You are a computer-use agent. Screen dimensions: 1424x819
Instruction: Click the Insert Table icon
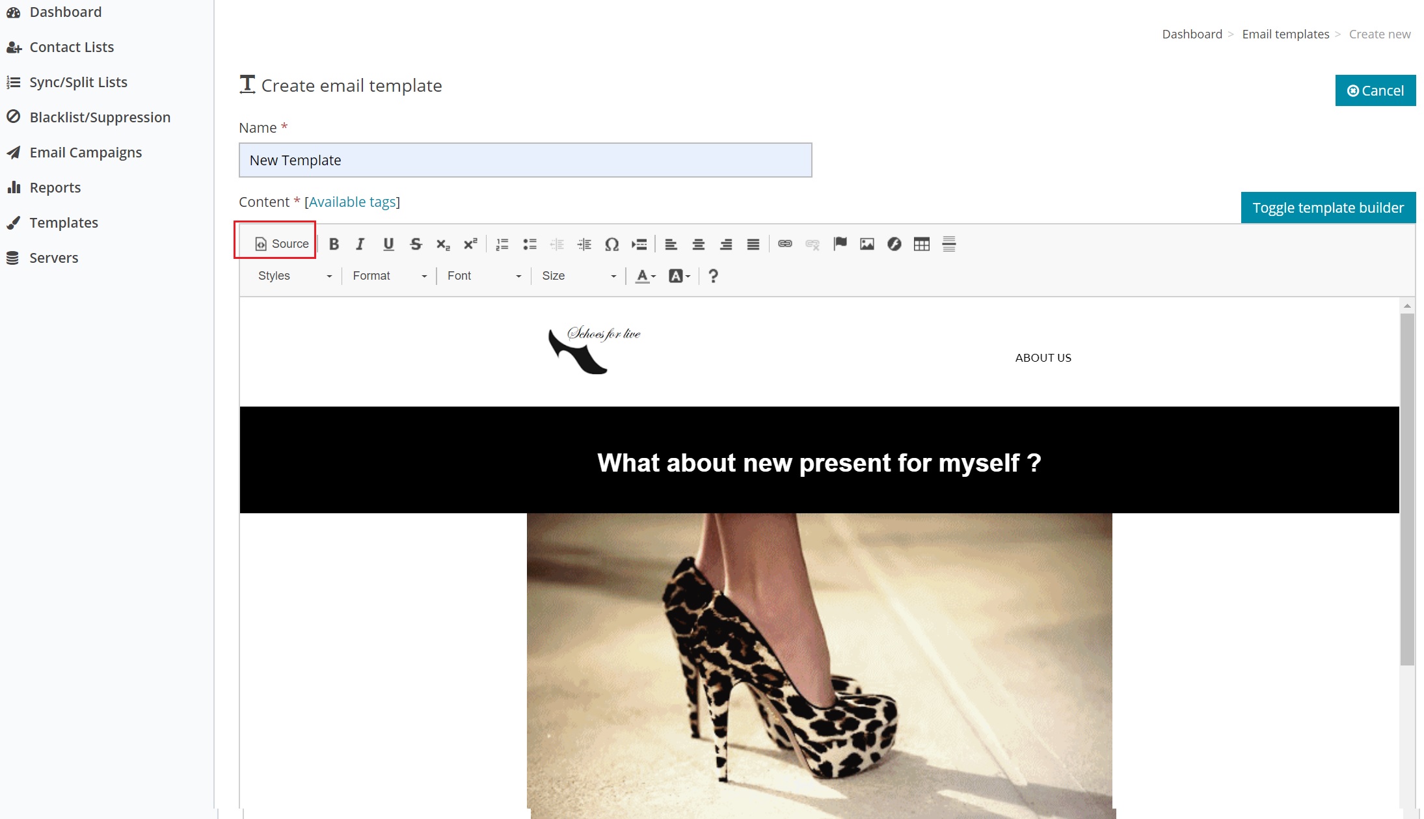click(x=921, y=244)
